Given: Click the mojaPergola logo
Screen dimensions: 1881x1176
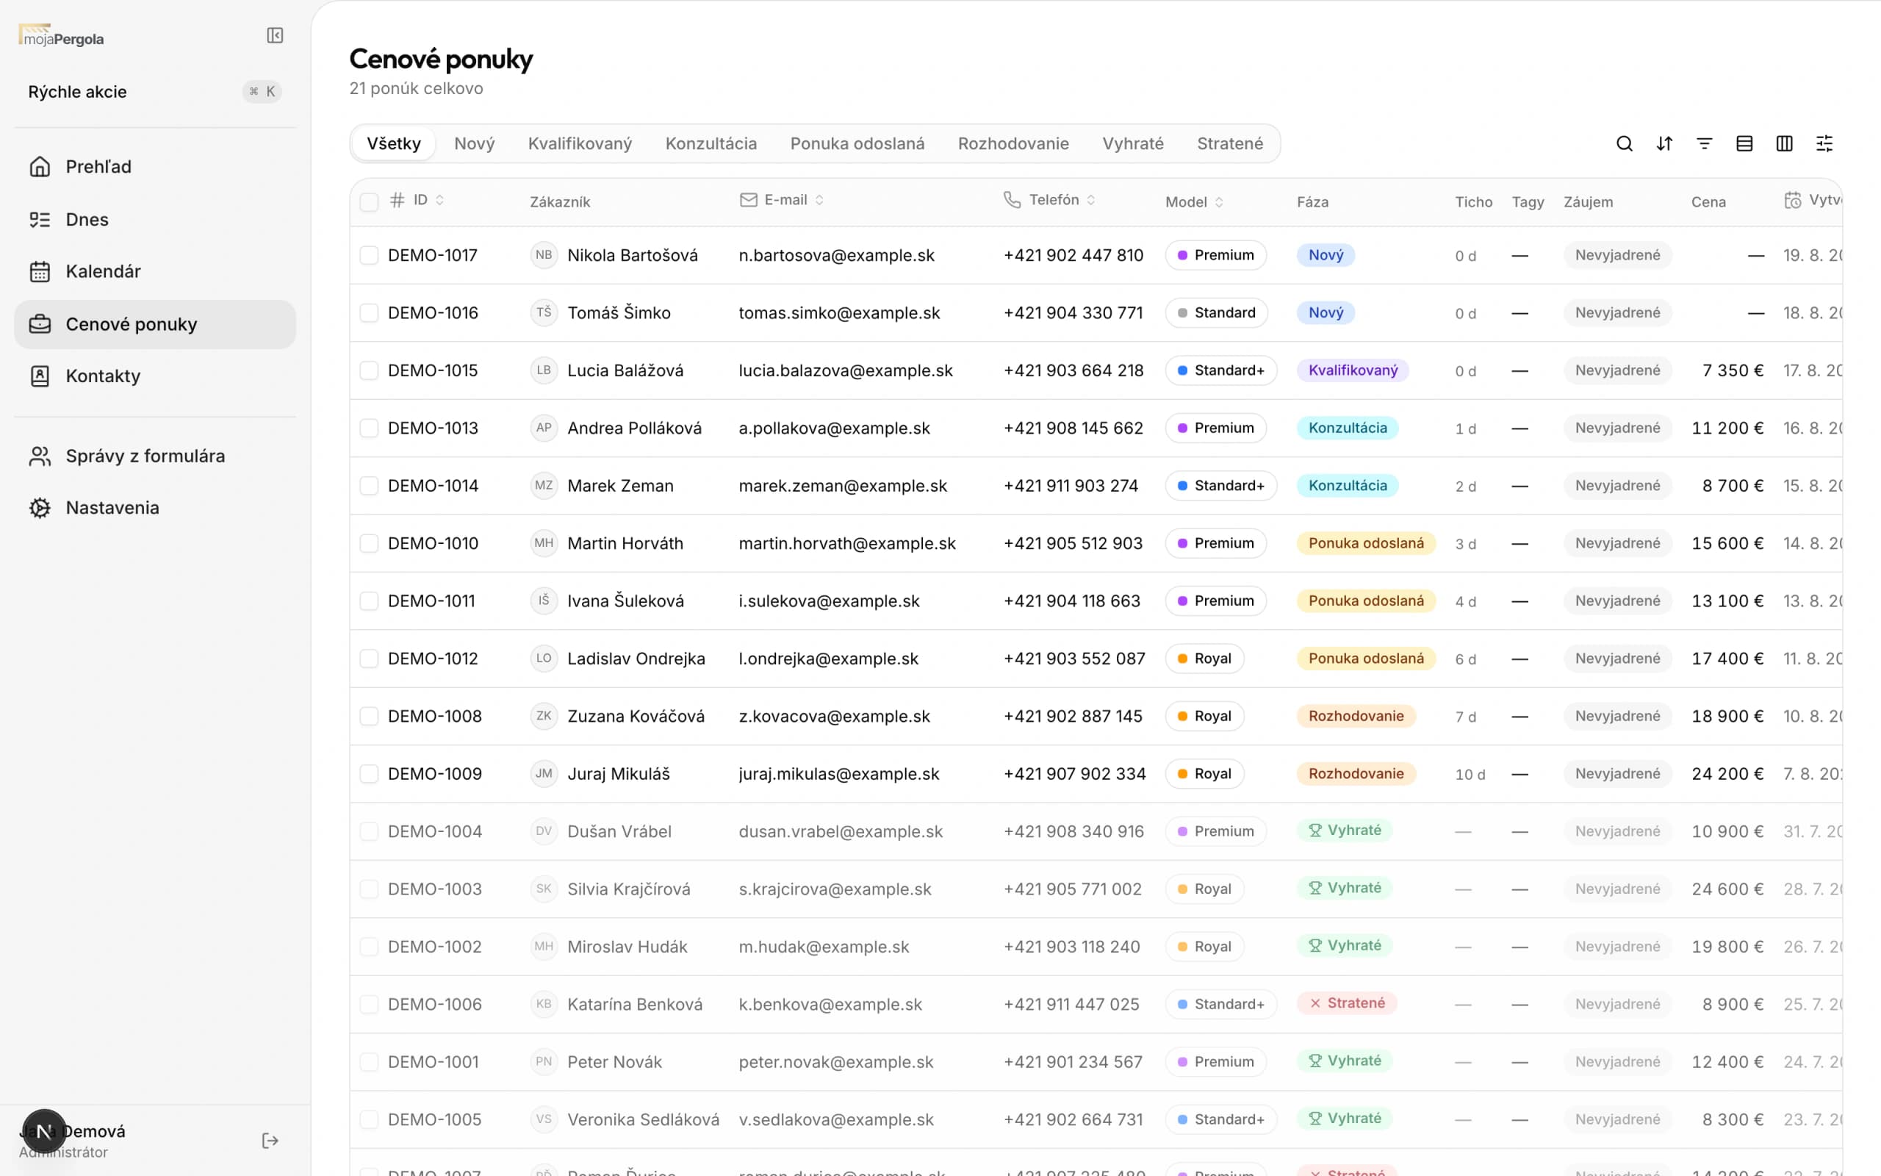Looking at the screenshot, I should (x=62, y=36).
